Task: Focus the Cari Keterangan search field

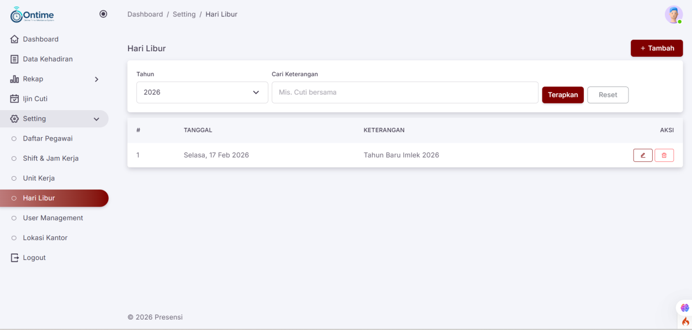Action: click(405, 93)
